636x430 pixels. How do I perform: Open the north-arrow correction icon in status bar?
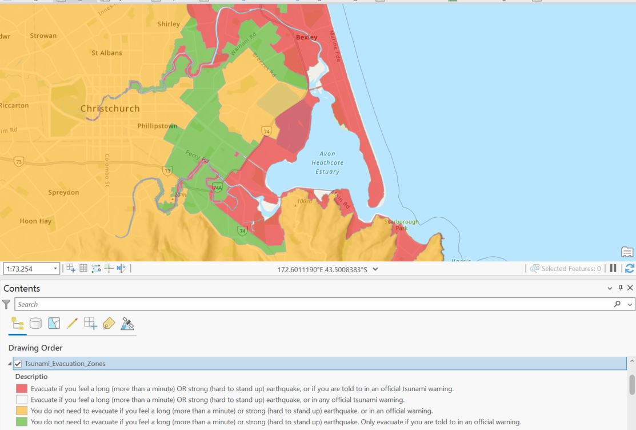point(121,268)
